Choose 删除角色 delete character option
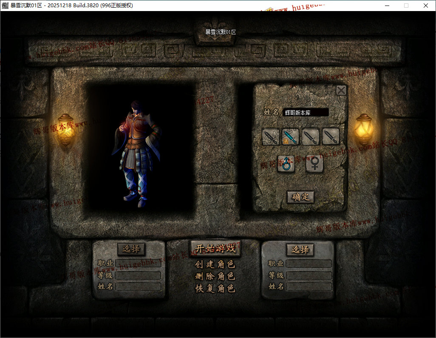The width and height of the screenshot is (436, 338). click(x=215, y=276)
